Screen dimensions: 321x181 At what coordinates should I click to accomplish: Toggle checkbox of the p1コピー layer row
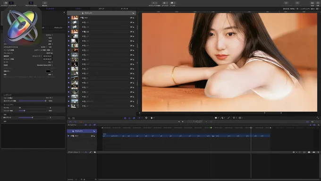68,101
